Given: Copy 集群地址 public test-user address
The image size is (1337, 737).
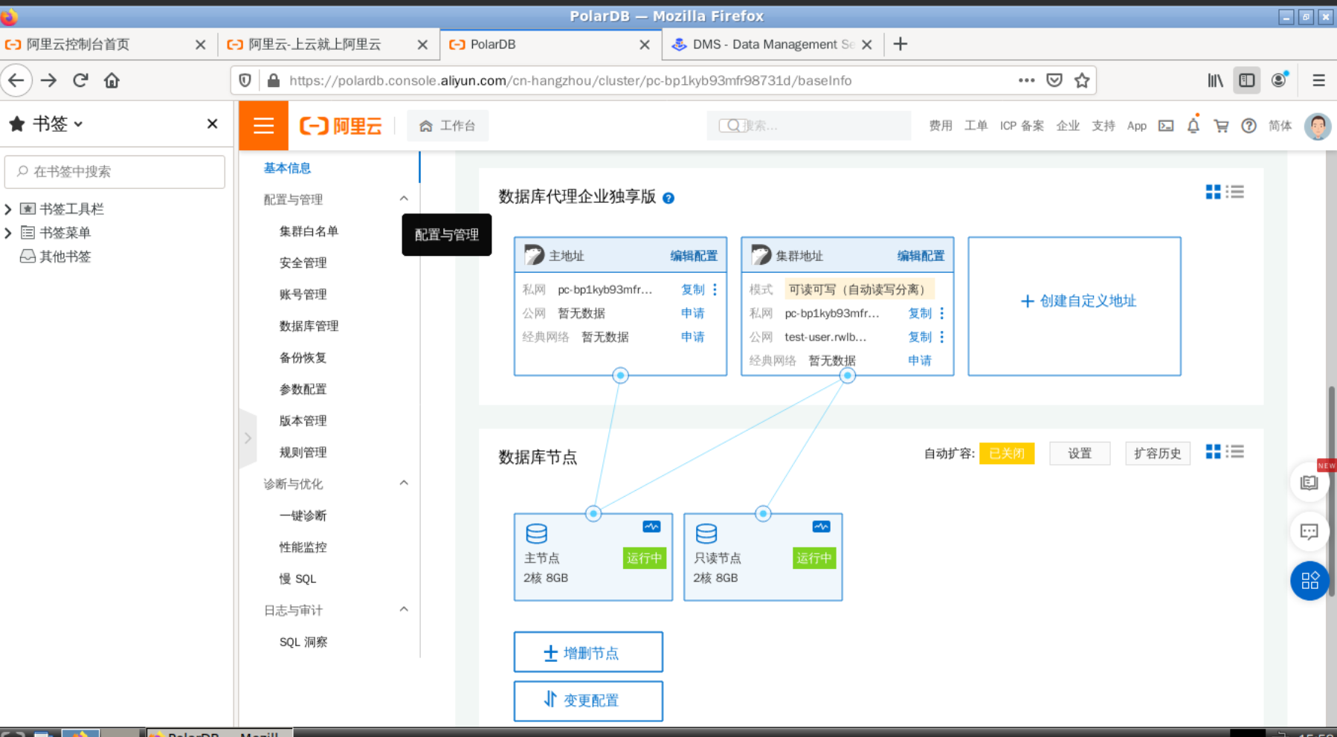Looking at the screenshot, I should click(920, 337).
